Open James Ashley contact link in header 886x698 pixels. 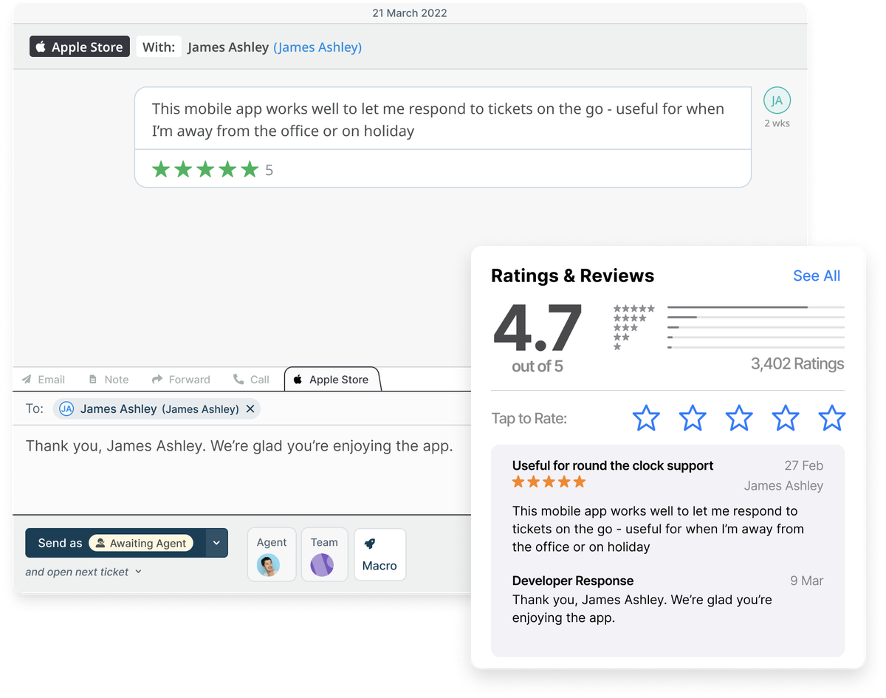pyautogui.click(x=317, y=47)
